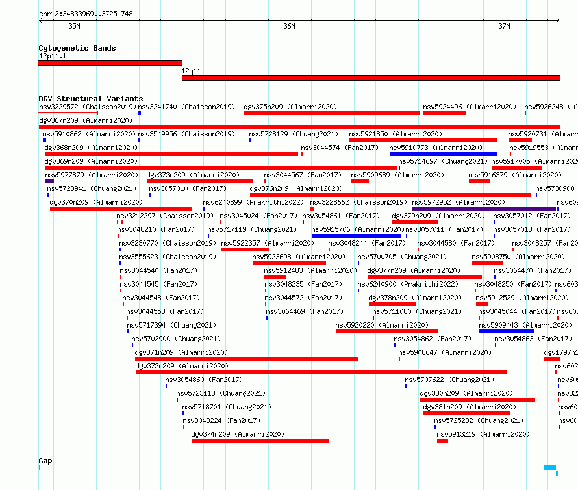Click the Cytogenetic Bands track title
Viewport: 578px width, 490px height.
[77, 48]
